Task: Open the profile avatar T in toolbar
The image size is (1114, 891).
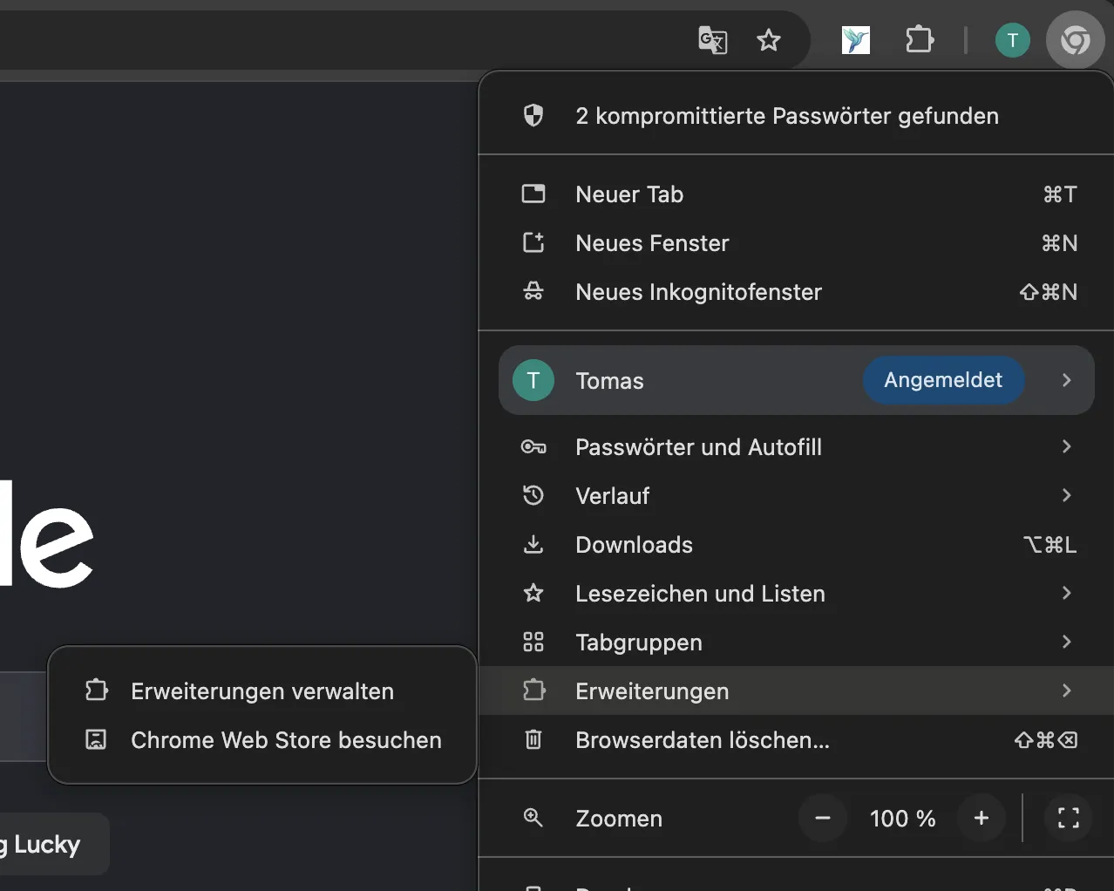Action: coord(1012,40)
